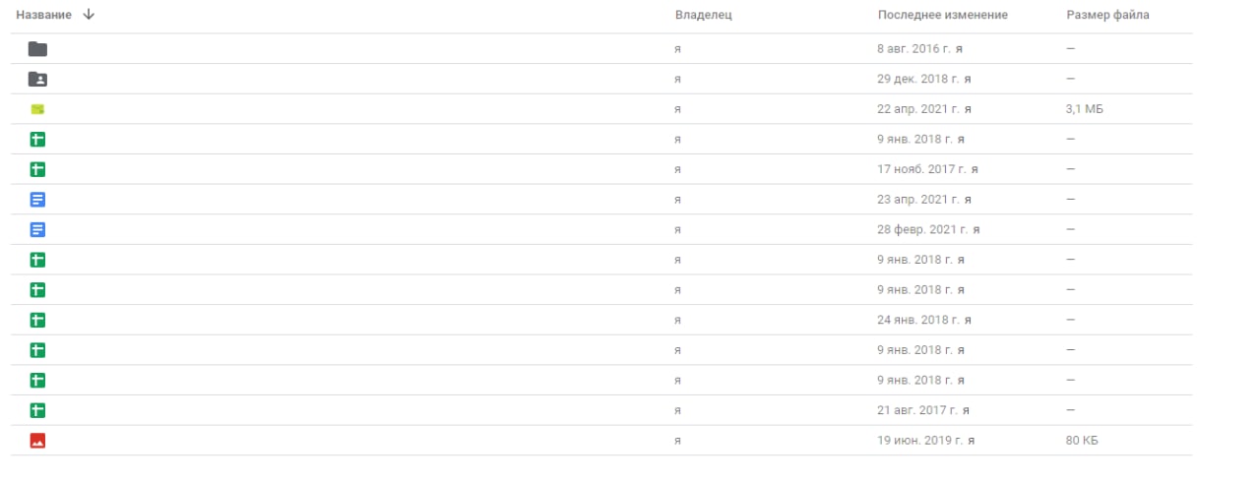Click the 3,1 МБ file size cell
Image resolution: width=1260 pixels, height=482 pixels.
[x=1084, y=109]
